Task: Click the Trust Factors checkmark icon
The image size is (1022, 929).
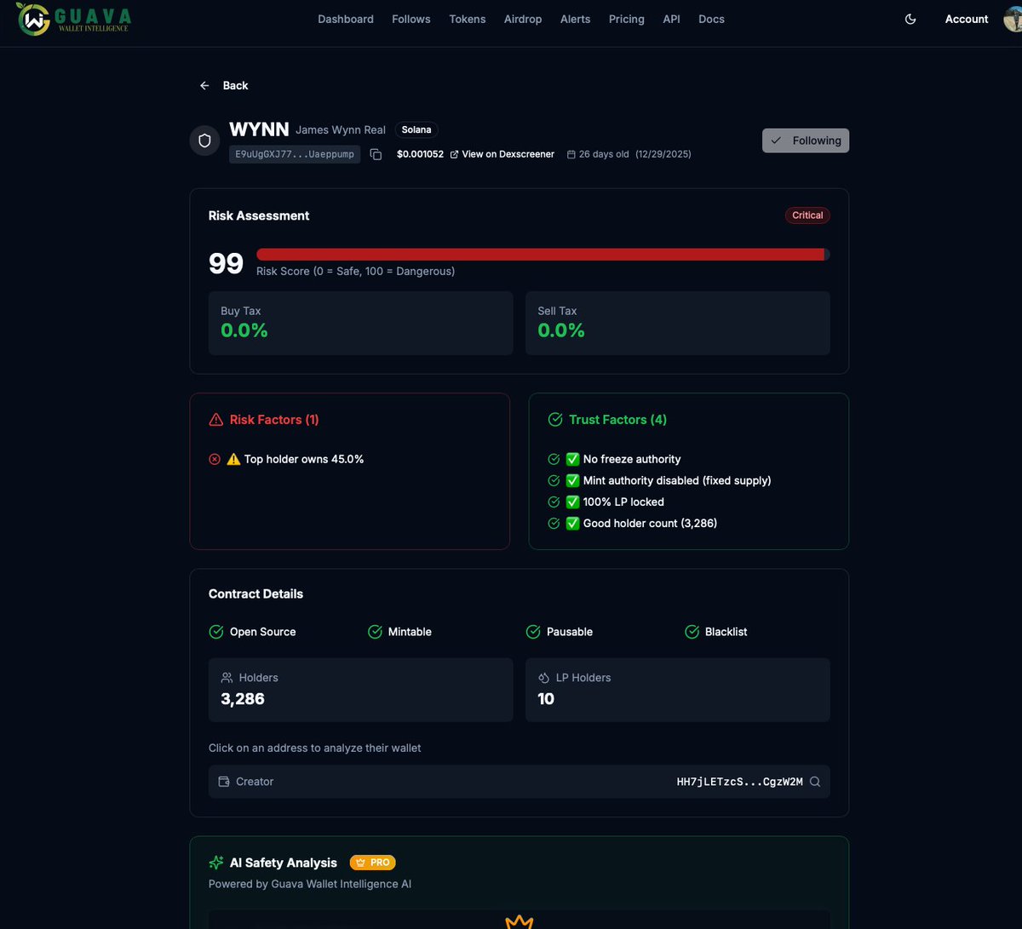Action: 555,420
